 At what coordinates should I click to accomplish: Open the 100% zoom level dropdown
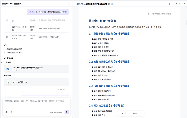(134, 113)
